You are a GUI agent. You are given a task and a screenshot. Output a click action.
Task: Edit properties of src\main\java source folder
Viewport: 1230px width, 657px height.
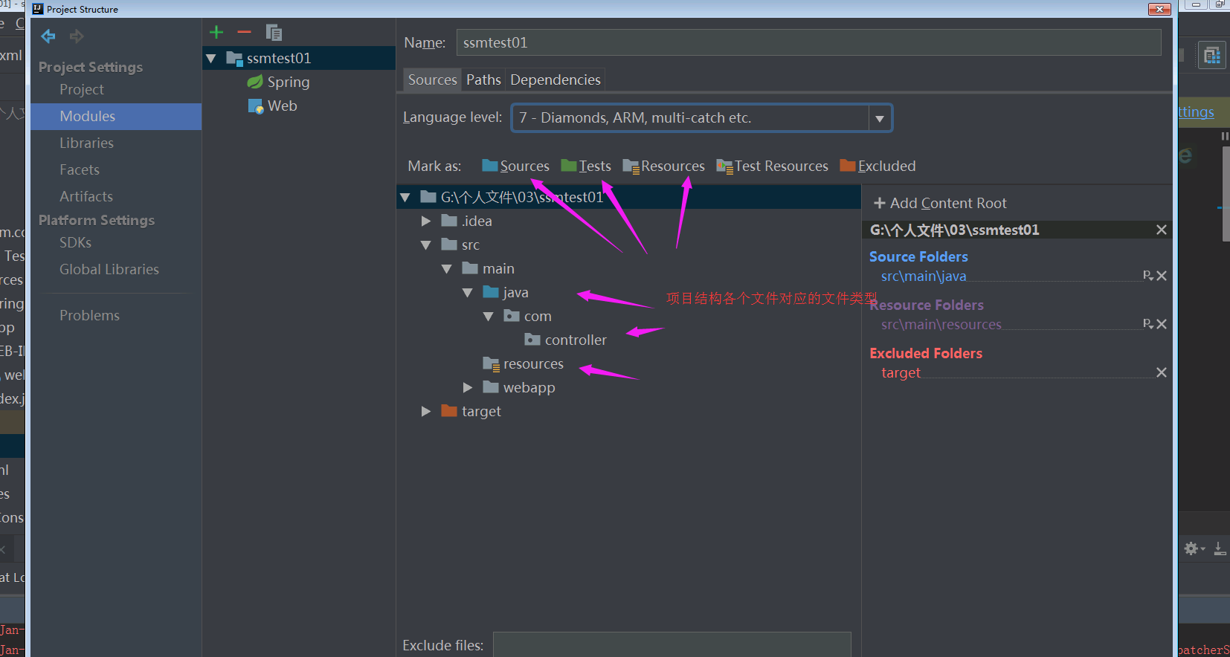click(1147, 276)
